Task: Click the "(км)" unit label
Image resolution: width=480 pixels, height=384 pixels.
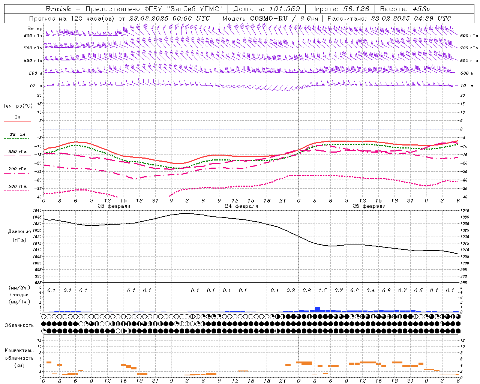Action: [x=19, y=365]
